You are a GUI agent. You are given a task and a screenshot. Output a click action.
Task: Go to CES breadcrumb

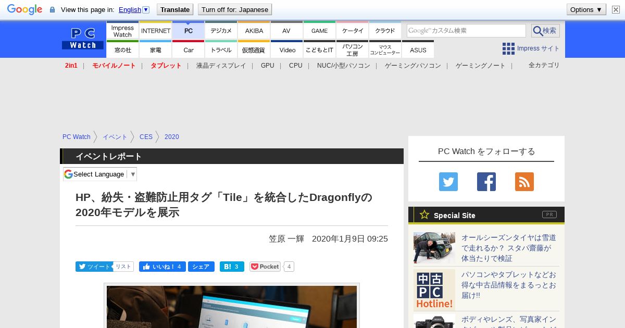point(146,137)
